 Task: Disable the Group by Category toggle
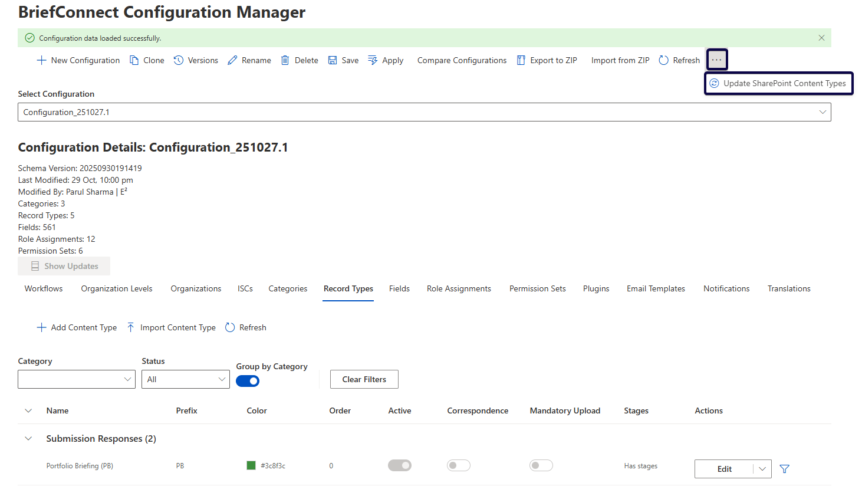[x=248, y=381]
